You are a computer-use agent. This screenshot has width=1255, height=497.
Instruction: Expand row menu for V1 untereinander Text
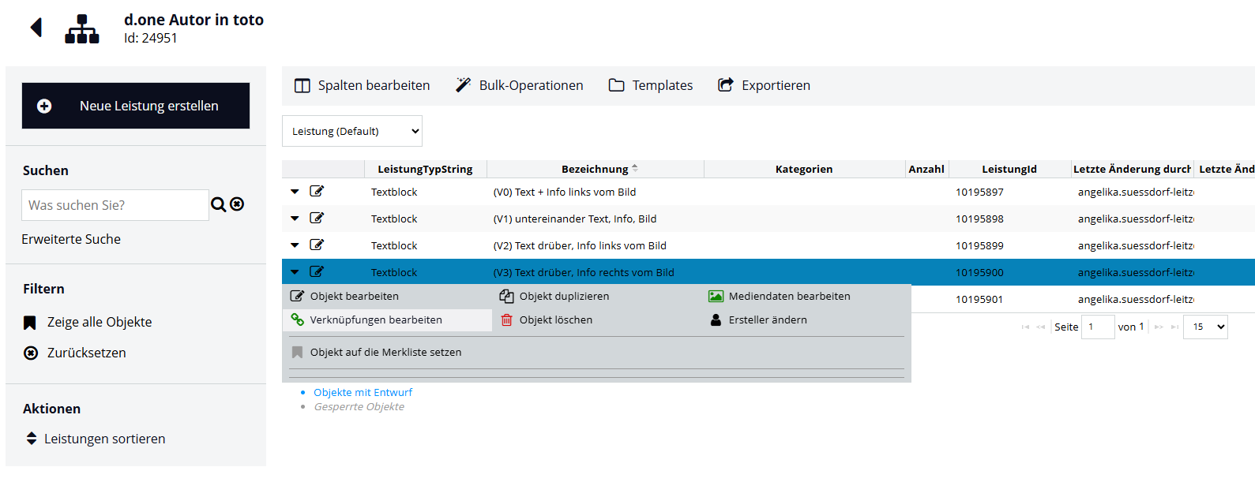click(x=295, y=219)
